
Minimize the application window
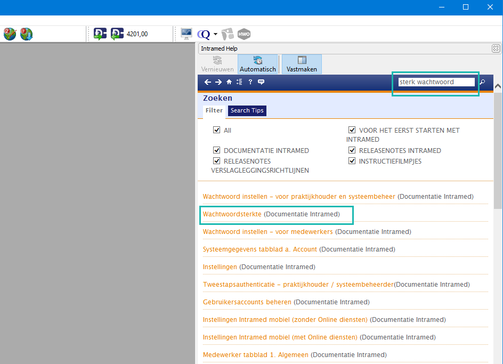point(442,7)
